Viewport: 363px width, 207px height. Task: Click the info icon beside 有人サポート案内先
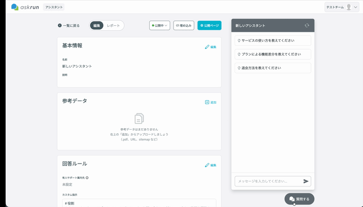pyautogui.click(x=87, y=178)
